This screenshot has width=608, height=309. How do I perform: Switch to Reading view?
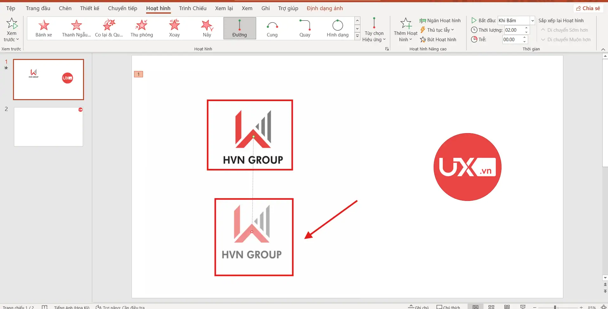point(507,307)
